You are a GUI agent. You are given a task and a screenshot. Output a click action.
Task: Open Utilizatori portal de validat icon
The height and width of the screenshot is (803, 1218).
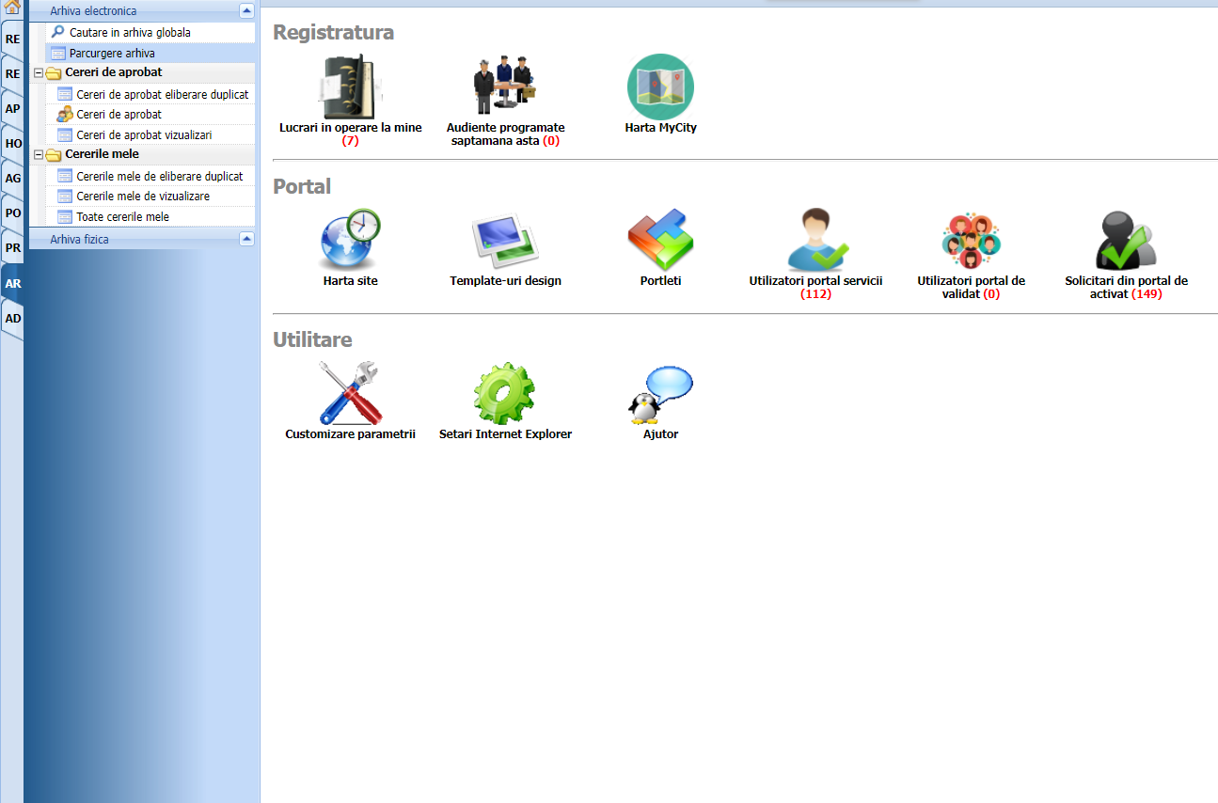pos(971,241)
